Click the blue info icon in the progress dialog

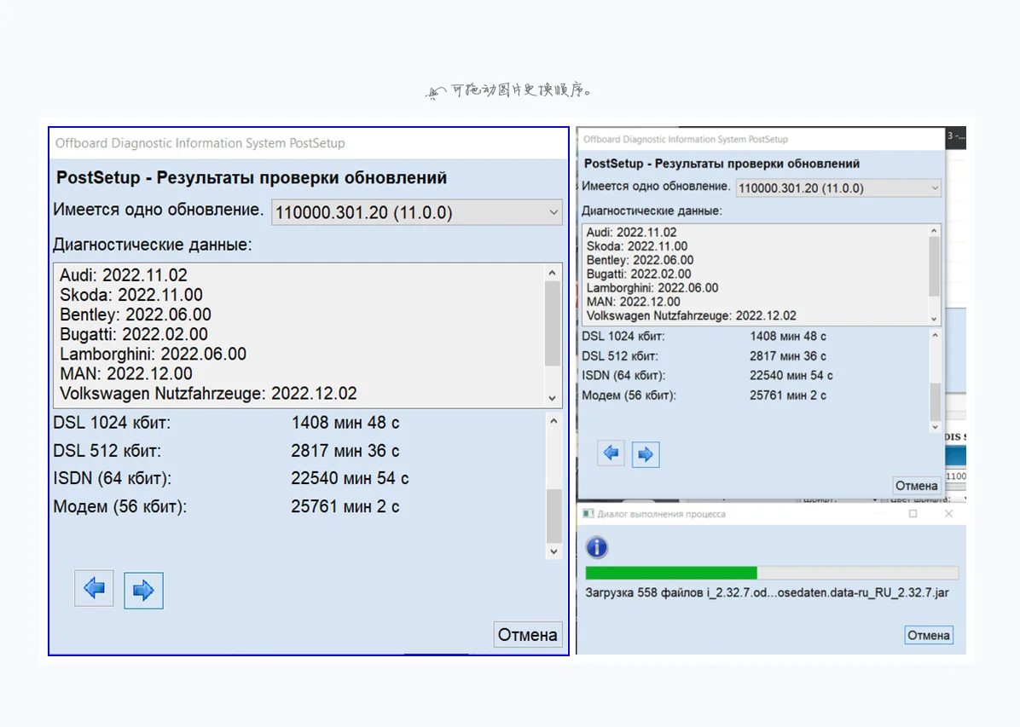click(596, 547)
